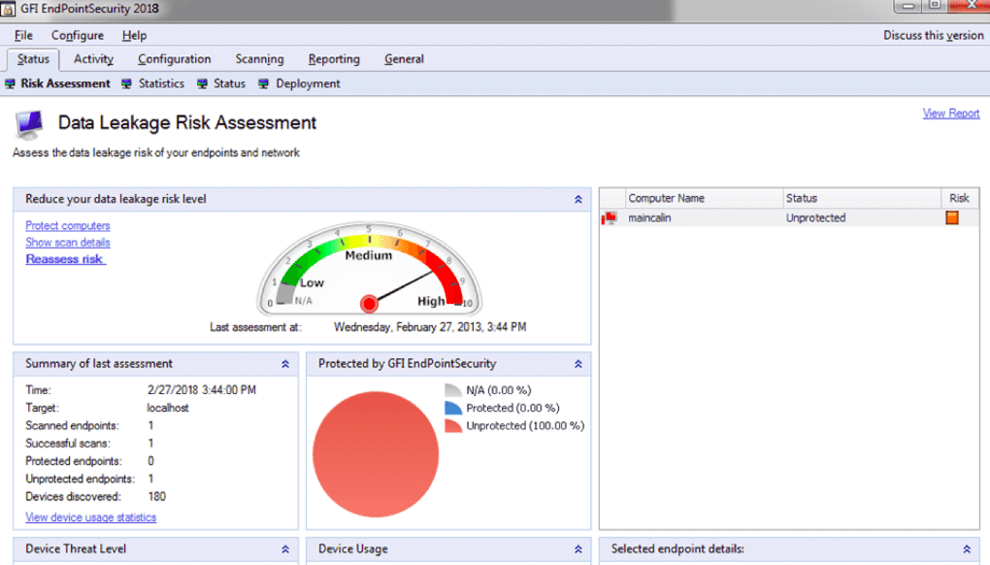Collapse the Device Usage panel
990x565 pixels.
pos(578,549)
